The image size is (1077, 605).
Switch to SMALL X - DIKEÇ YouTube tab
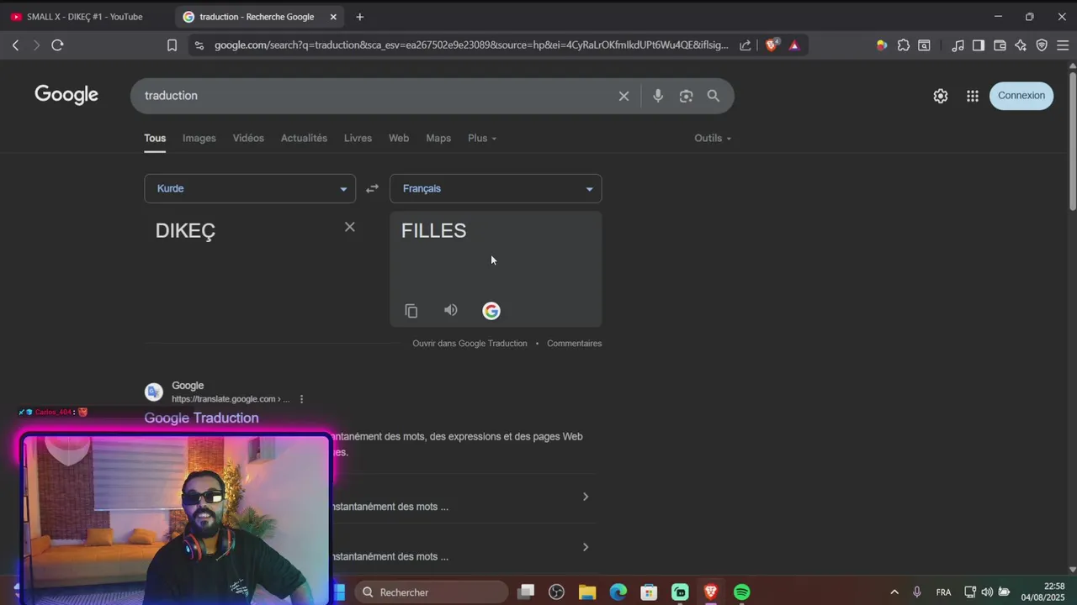coord(87,17)
